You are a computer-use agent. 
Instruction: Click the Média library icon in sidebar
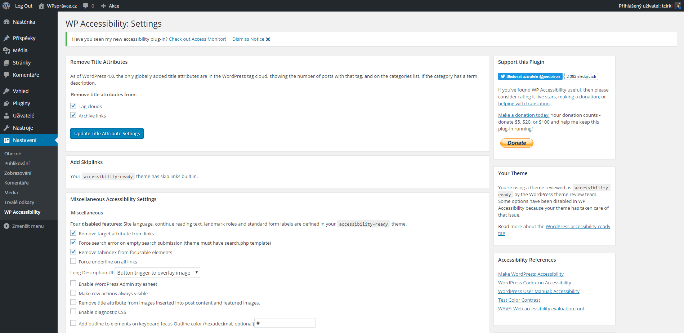(x=6, y=50)
